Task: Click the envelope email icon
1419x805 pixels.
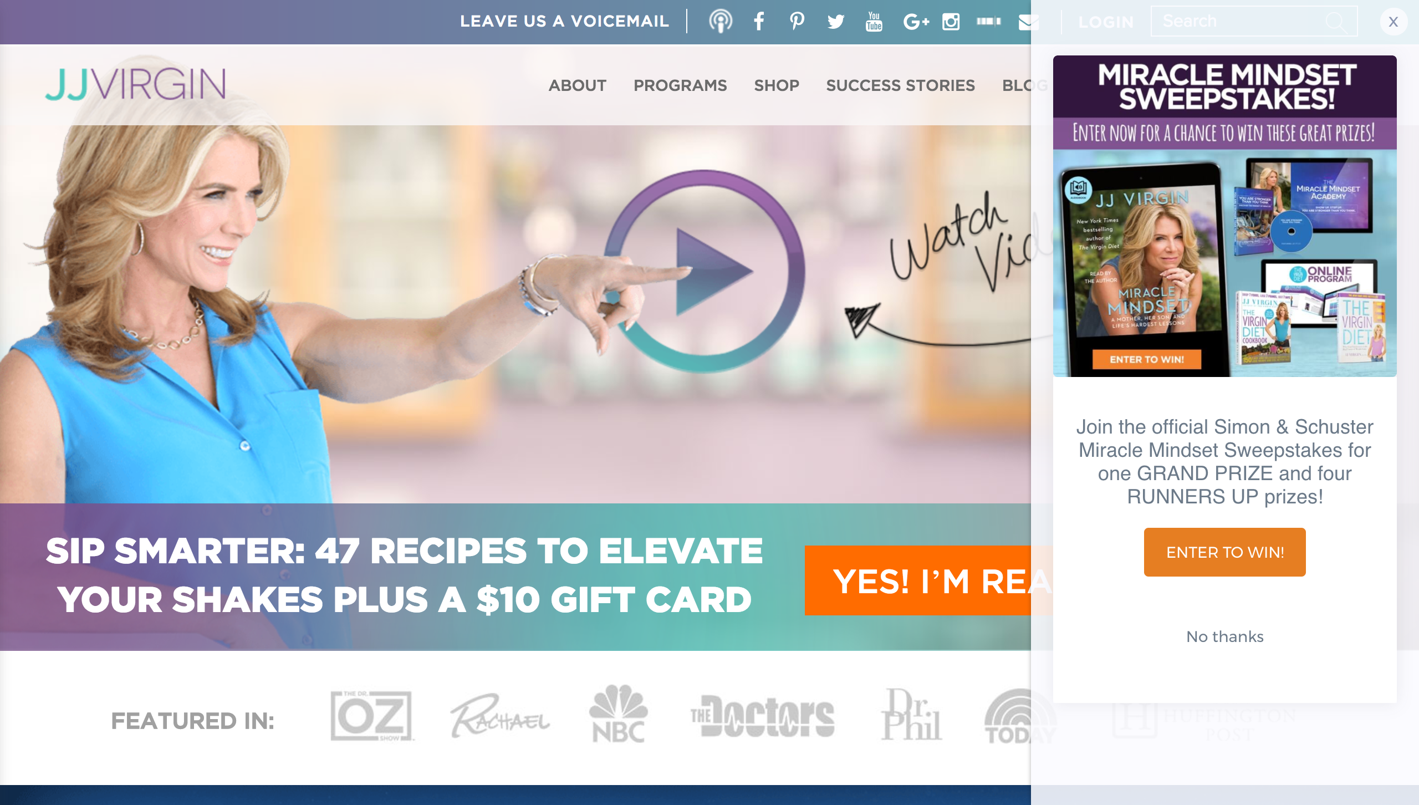Action: pos(1028,22)
